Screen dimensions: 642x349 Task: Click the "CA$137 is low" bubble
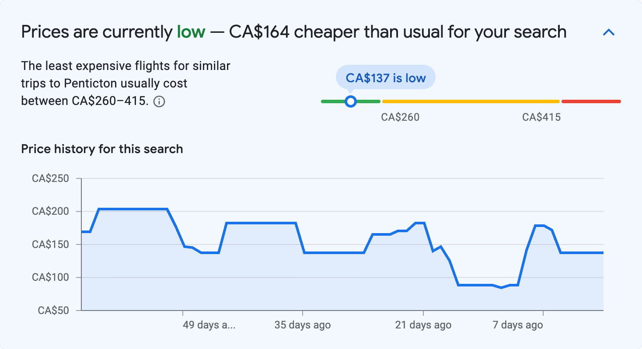coord(385,78)
